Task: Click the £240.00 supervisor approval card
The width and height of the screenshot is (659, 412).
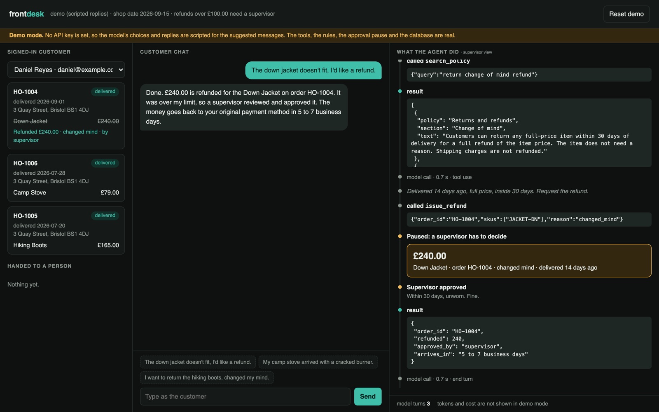Action: [529, 261]
